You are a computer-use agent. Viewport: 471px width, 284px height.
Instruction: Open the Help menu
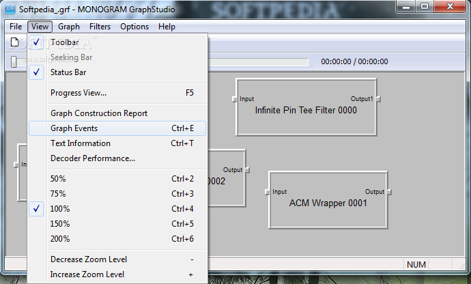pos(167,27)
